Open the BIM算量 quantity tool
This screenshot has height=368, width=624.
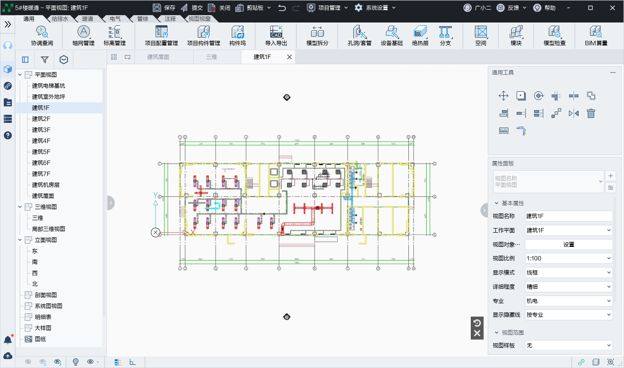[x=596, y=32]
